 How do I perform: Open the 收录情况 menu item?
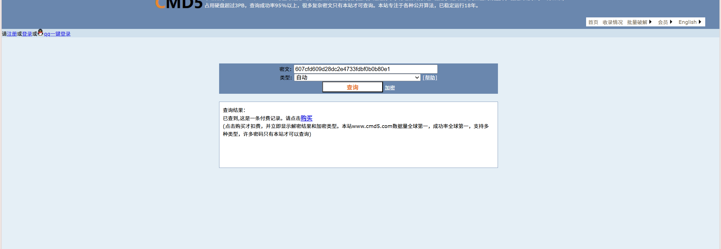(613, 22)
